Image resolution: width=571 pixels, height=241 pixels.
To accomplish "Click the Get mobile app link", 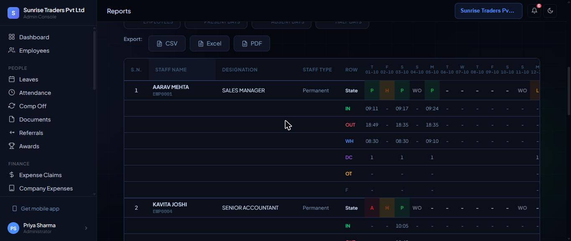I will [40, 208].
